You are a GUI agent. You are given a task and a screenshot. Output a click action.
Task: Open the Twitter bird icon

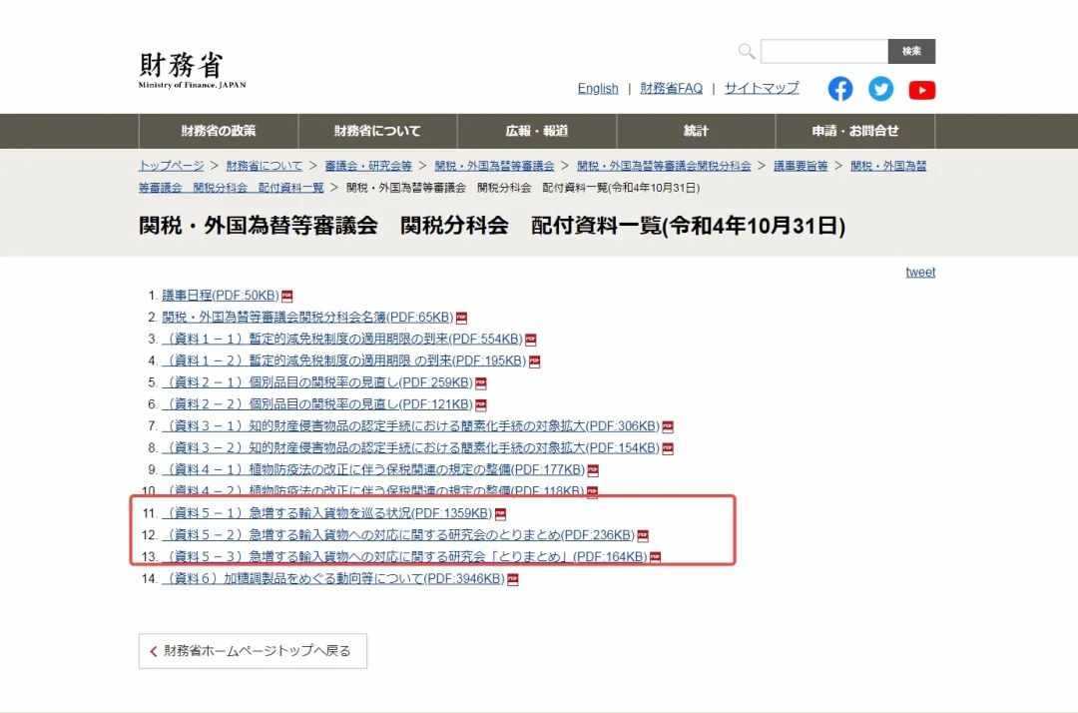[880, 89]
